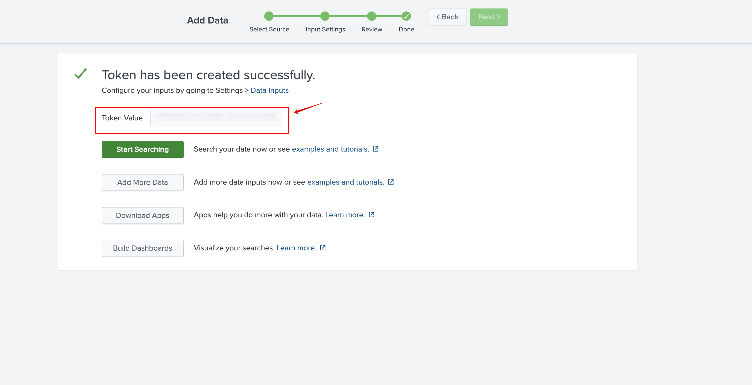Click the Select Source step circle
752x385 pixels.
point(269,16)
